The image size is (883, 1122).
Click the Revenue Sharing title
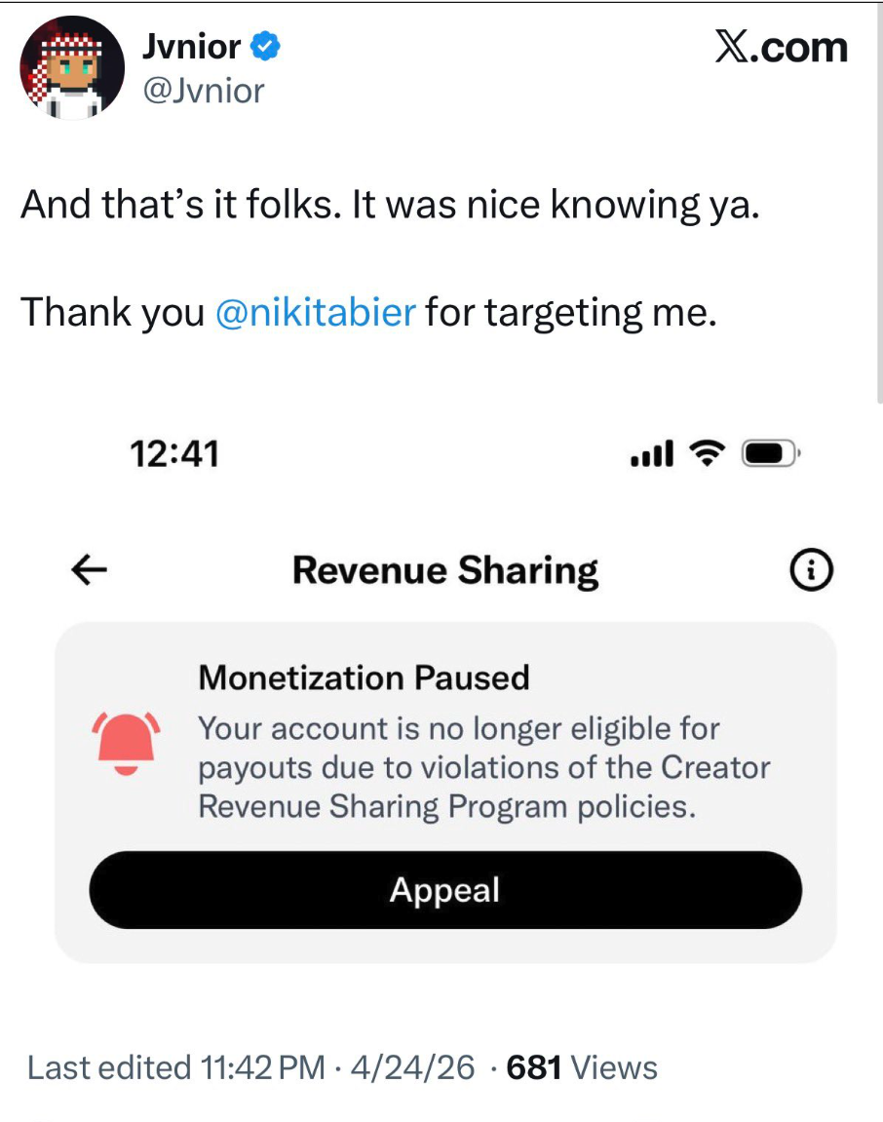pos(445,570)
